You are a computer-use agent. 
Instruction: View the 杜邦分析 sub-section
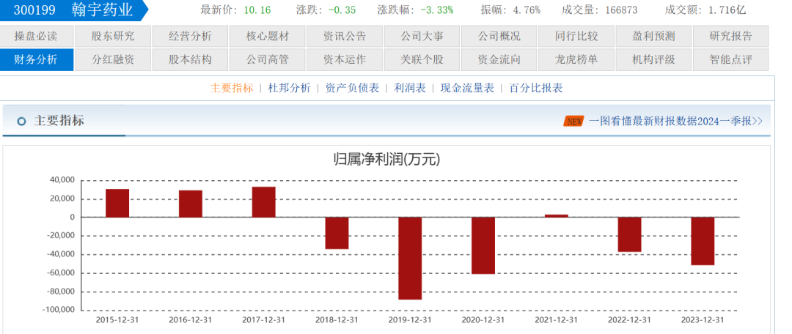click(289, 88)
